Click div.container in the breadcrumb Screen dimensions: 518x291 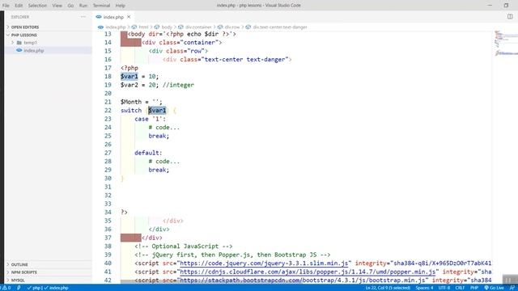(198, 27)
